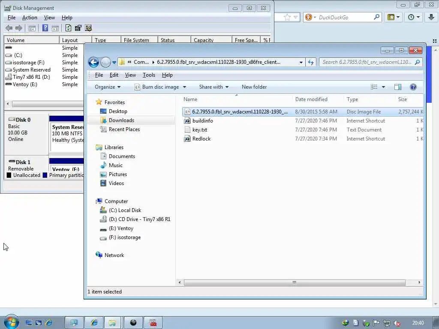
Task: Click Disk Management refresh icon
Action: click(x=68, y=28)
